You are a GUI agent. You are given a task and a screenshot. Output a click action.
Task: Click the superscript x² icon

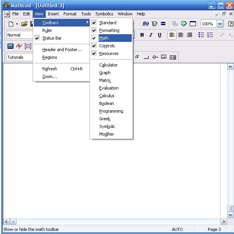point(222,35)
